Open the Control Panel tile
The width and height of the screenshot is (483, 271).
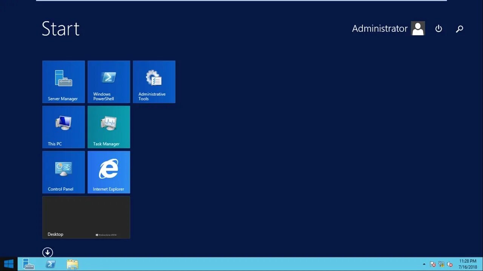click(63, 172)
